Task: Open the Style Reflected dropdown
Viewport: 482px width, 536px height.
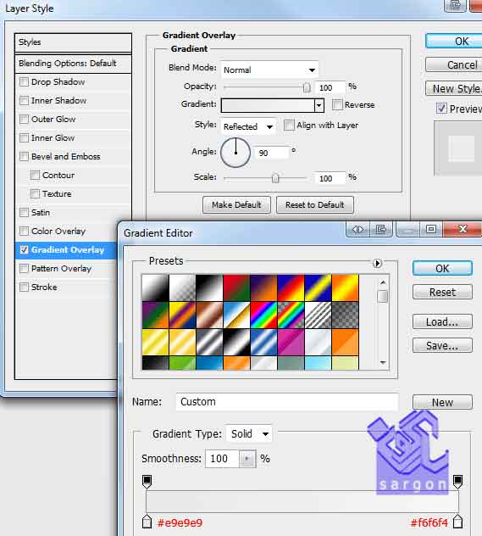Action: [248, 127]
